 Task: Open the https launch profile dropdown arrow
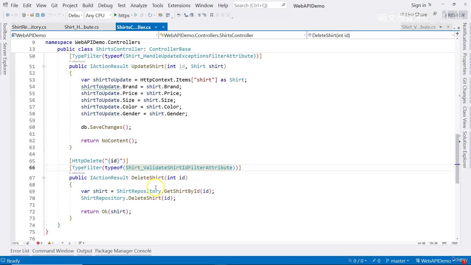click(132, 15)
